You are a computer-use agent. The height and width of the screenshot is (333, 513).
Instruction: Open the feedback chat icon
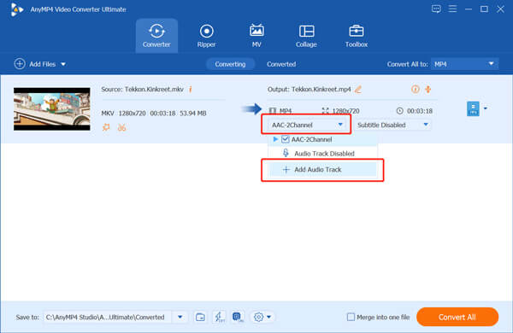coord(436,9)
